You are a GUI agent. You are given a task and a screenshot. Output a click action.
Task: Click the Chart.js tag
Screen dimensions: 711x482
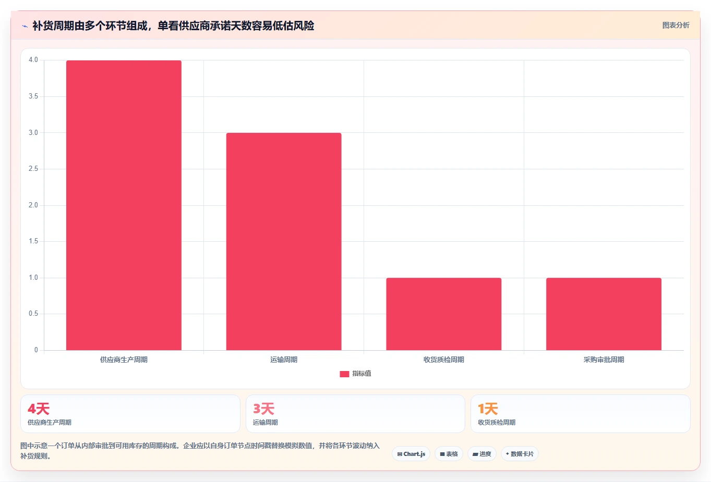411,454
